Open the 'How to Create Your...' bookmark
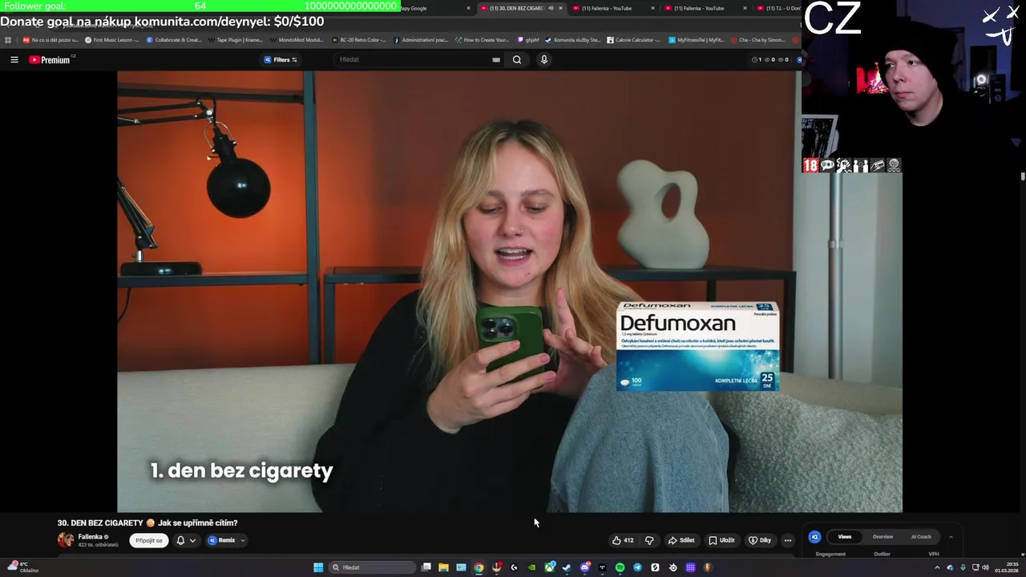 tap(482, 39)
